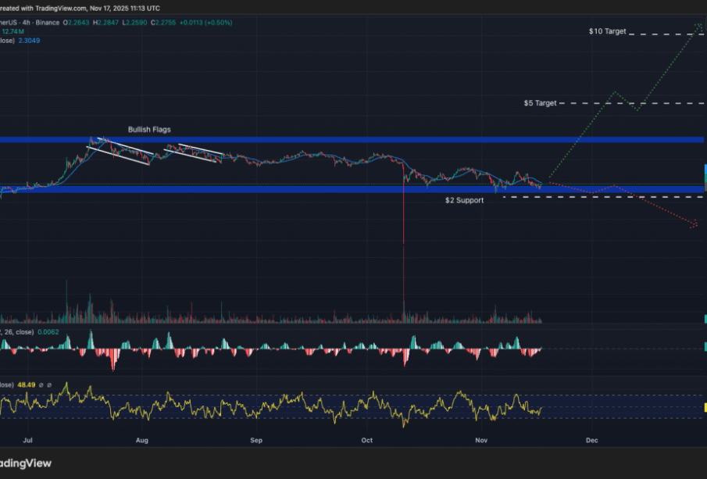Click the first RSI settings symbol after 48.49
This screenshot has width=707, height=479.
click(41, 385)
